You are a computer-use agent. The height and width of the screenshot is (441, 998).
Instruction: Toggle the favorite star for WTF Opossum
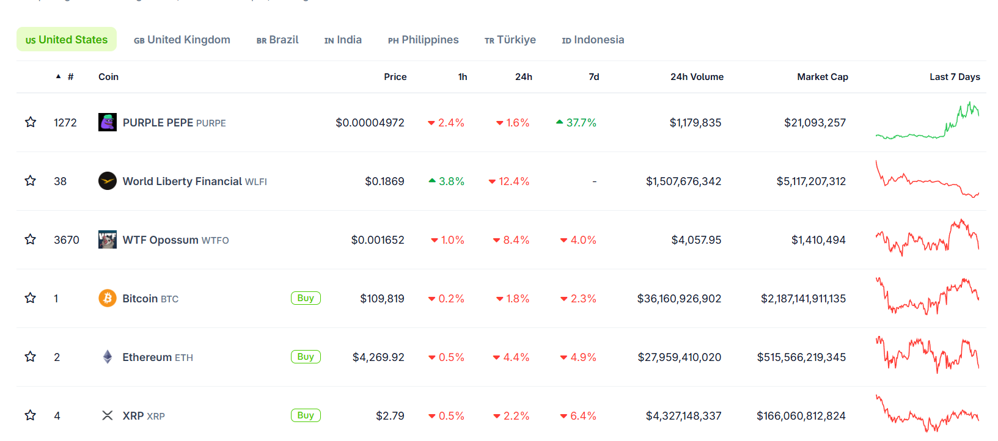(x=31, y=239)
